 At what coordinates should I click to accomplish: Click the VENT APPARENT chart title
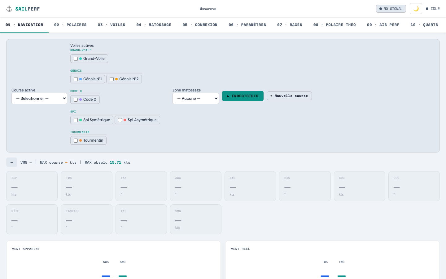(26, 249)
